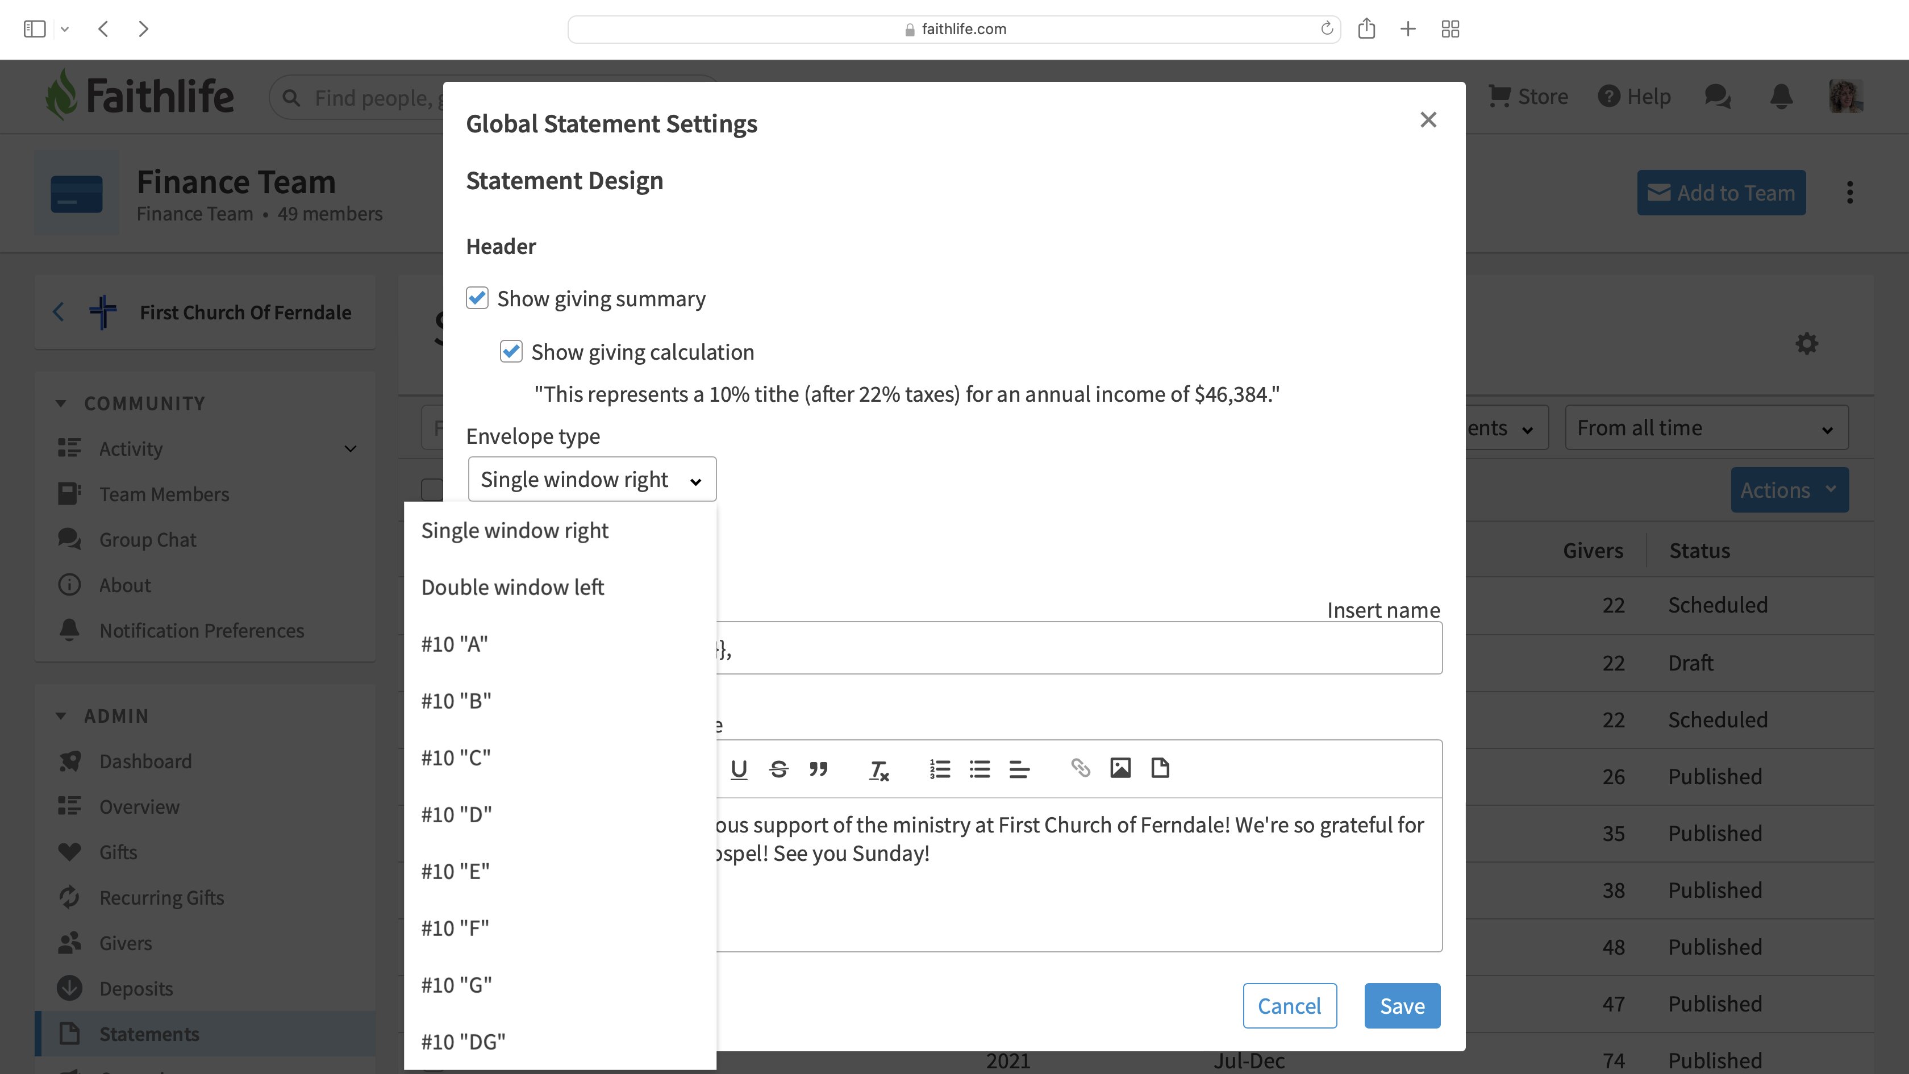Attach a file to the message
The width and height of the screenshot is (1909, 1074).
[1161, 768]
